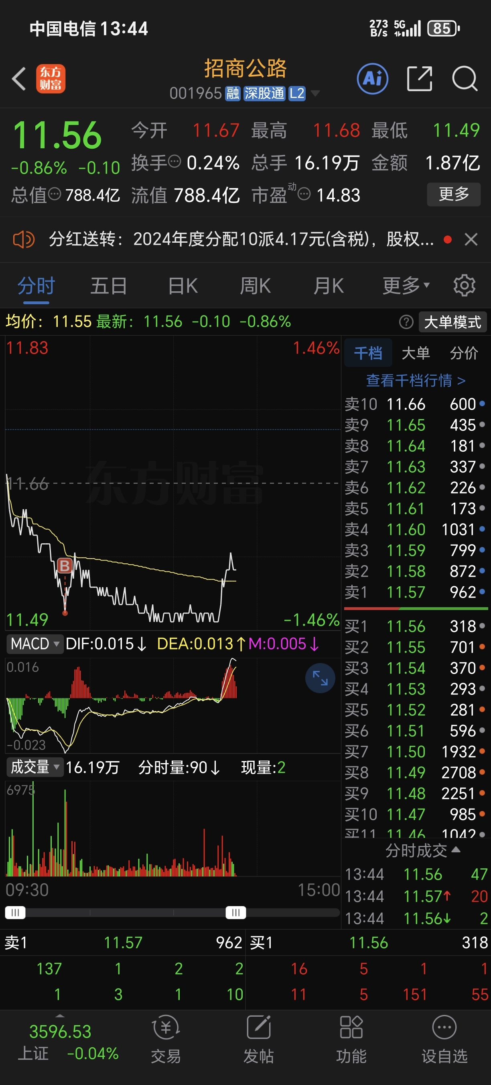Select 买8 row with 2708 volume
The width and height of the screenshot is (491, 1085).
coord(415,772)
